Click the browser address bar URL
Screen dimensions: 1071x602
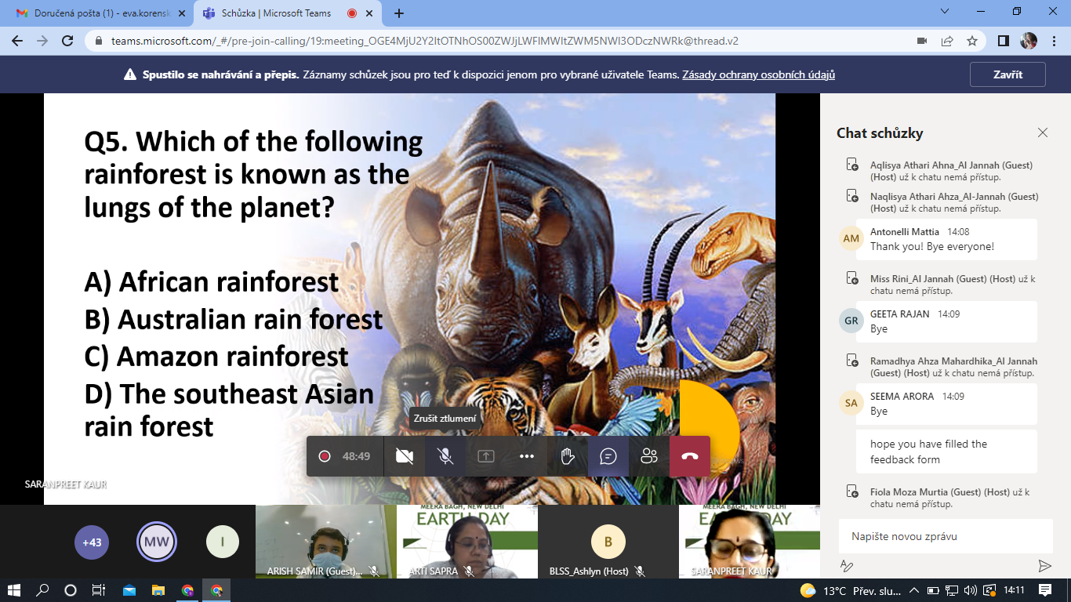[425, 41]
